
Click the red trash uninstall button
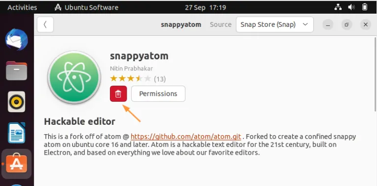118,93
